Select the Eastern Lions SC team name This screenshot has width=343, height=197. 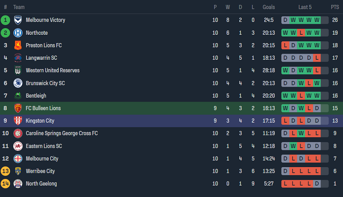(x=44, y=146)
